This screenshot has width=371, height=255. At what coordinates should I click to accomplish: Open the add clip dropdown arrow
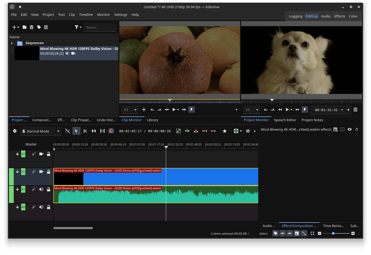pos(18,27)
